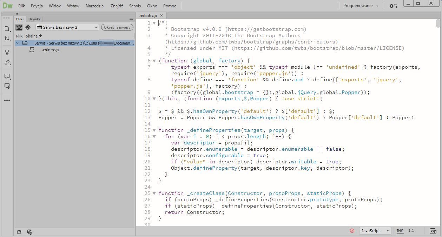Toggle INS insert mode in status bar
Screen dimensions: 442x237
click(400, 231)
